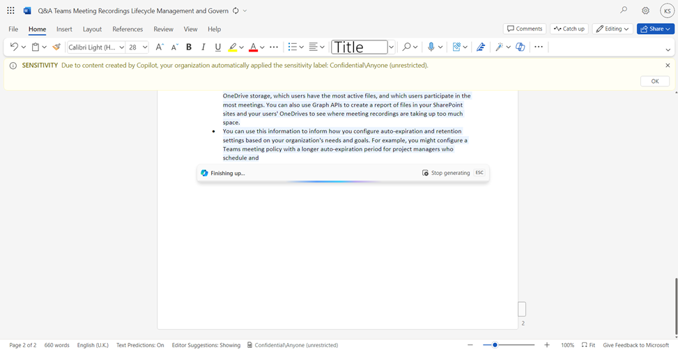
Task: Toggle italic formatting
Action: point(203,47)
